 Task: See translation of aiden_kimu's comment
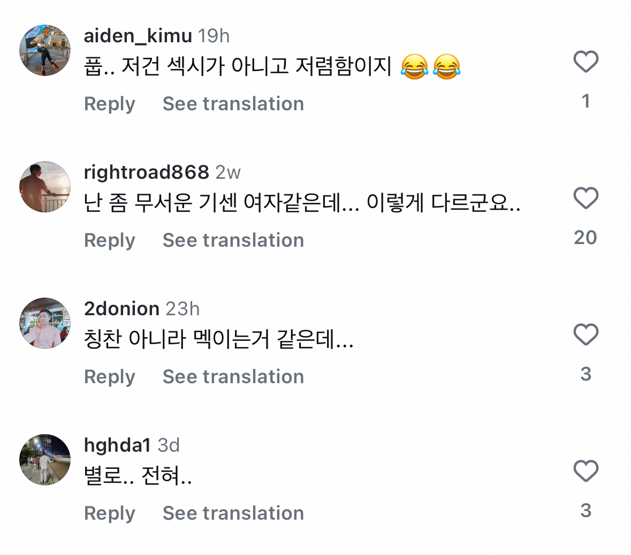coord(233,104)
